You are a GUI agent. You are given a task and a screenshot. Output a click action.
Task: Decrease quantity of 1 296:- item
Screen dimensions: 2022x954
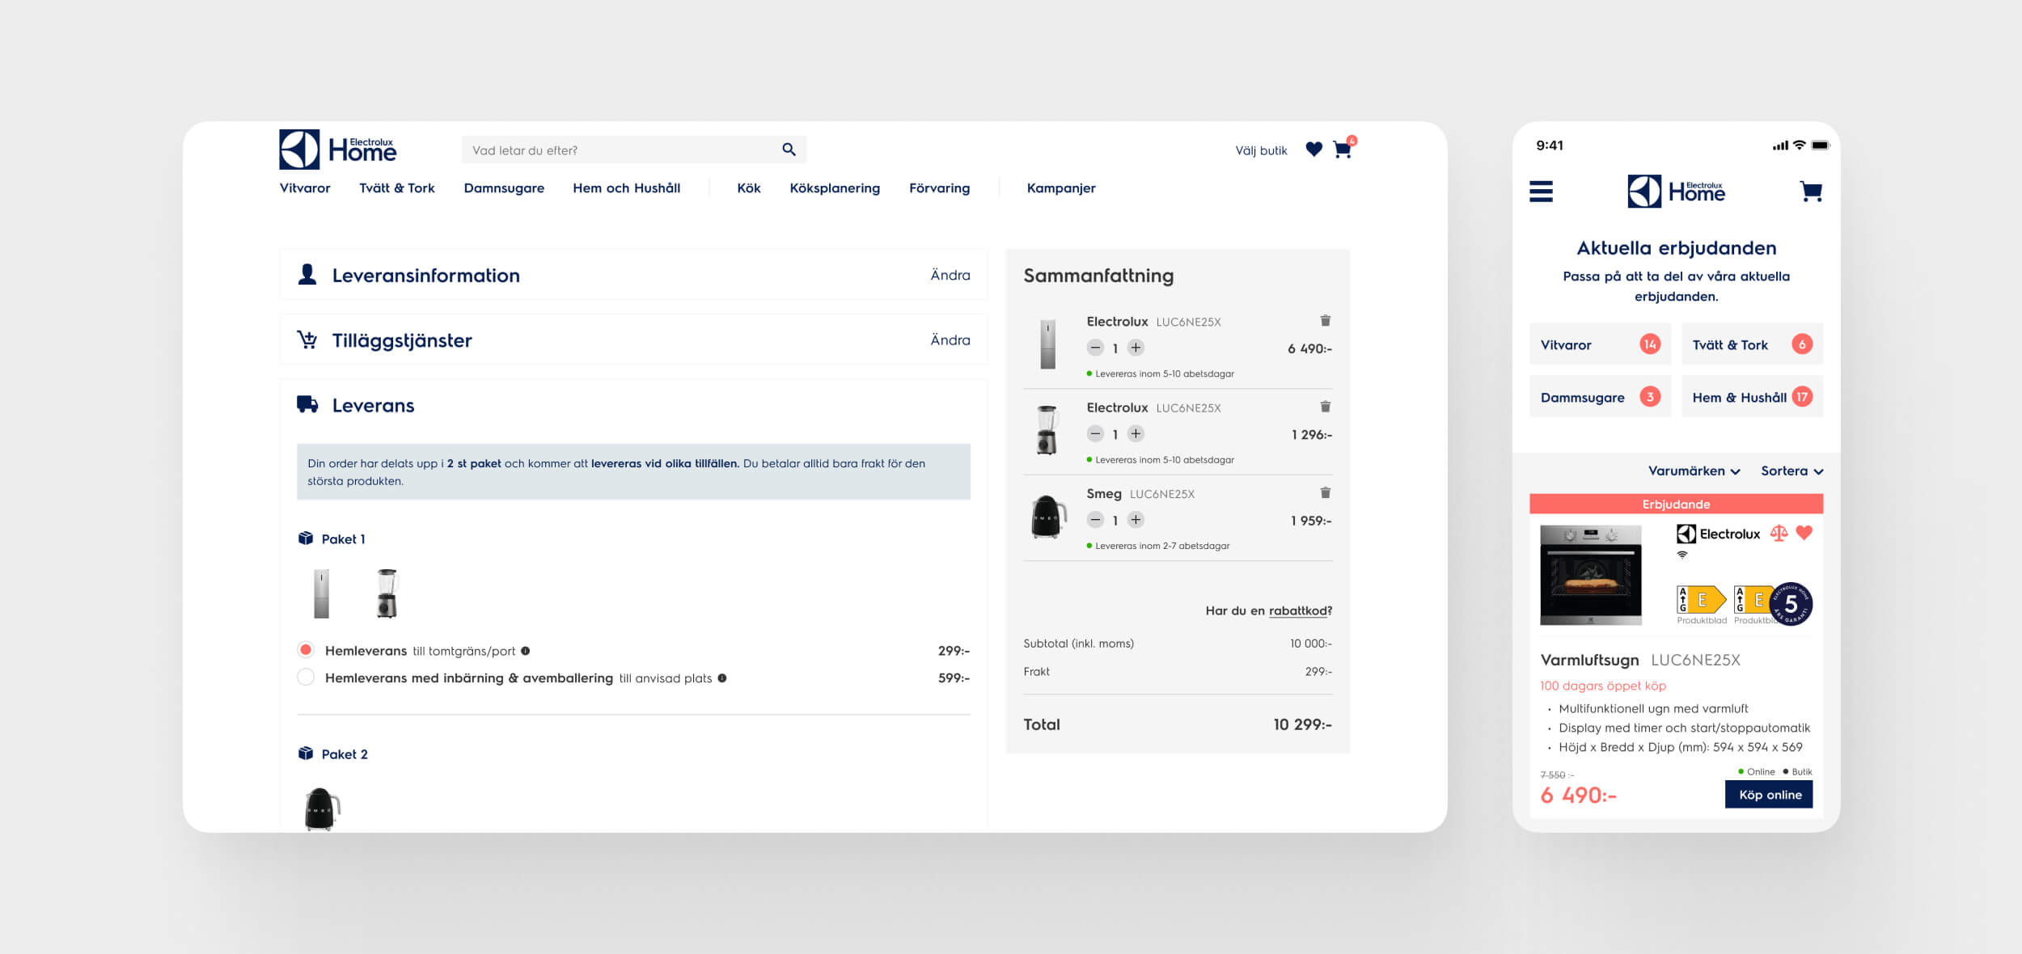1095,434
